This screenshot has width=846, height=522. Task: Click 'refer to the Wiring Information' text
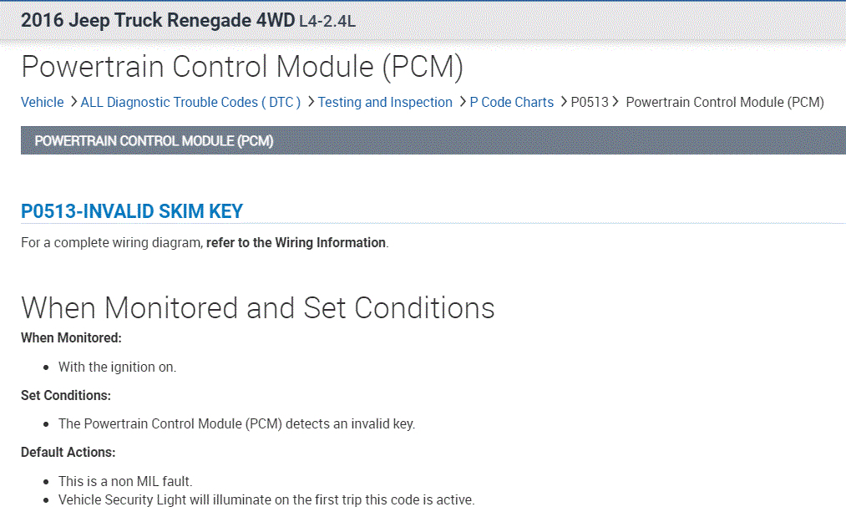click(296, 243)
